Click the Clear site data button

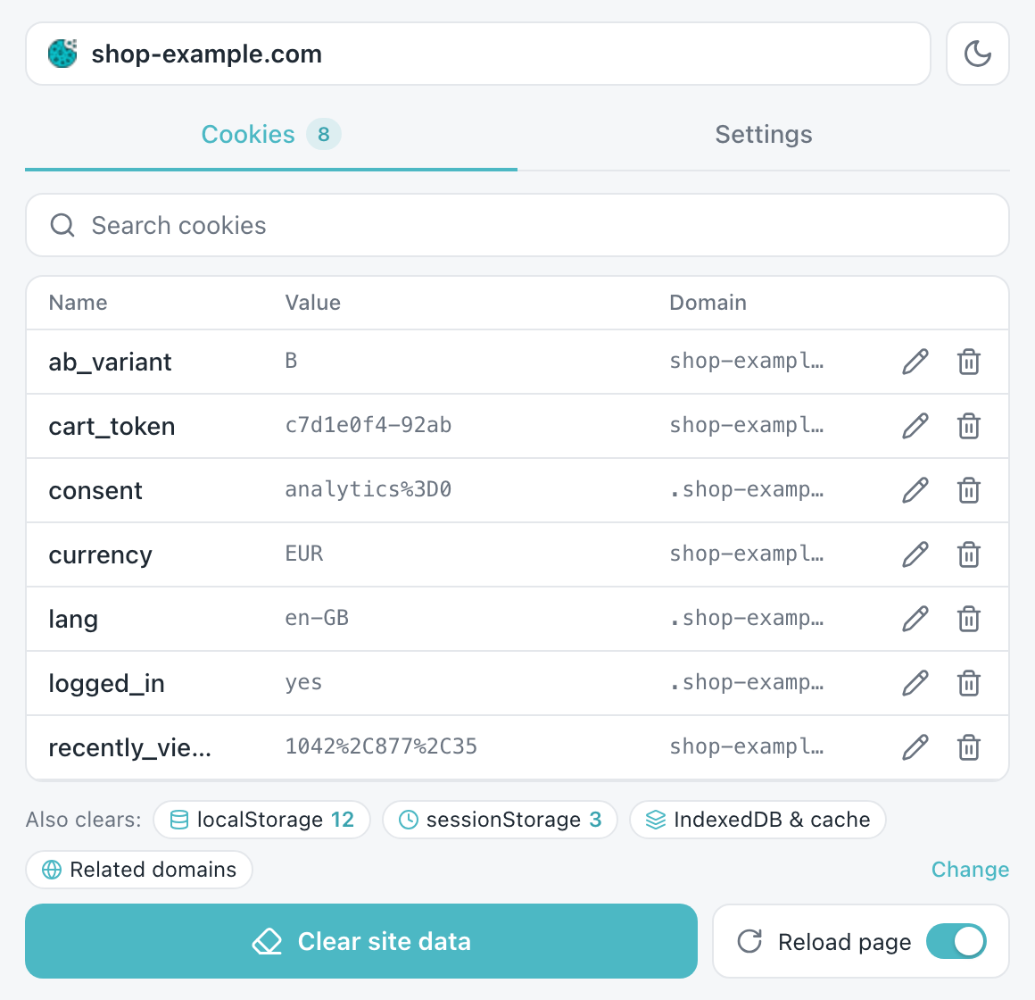click(x=361, y=941)
